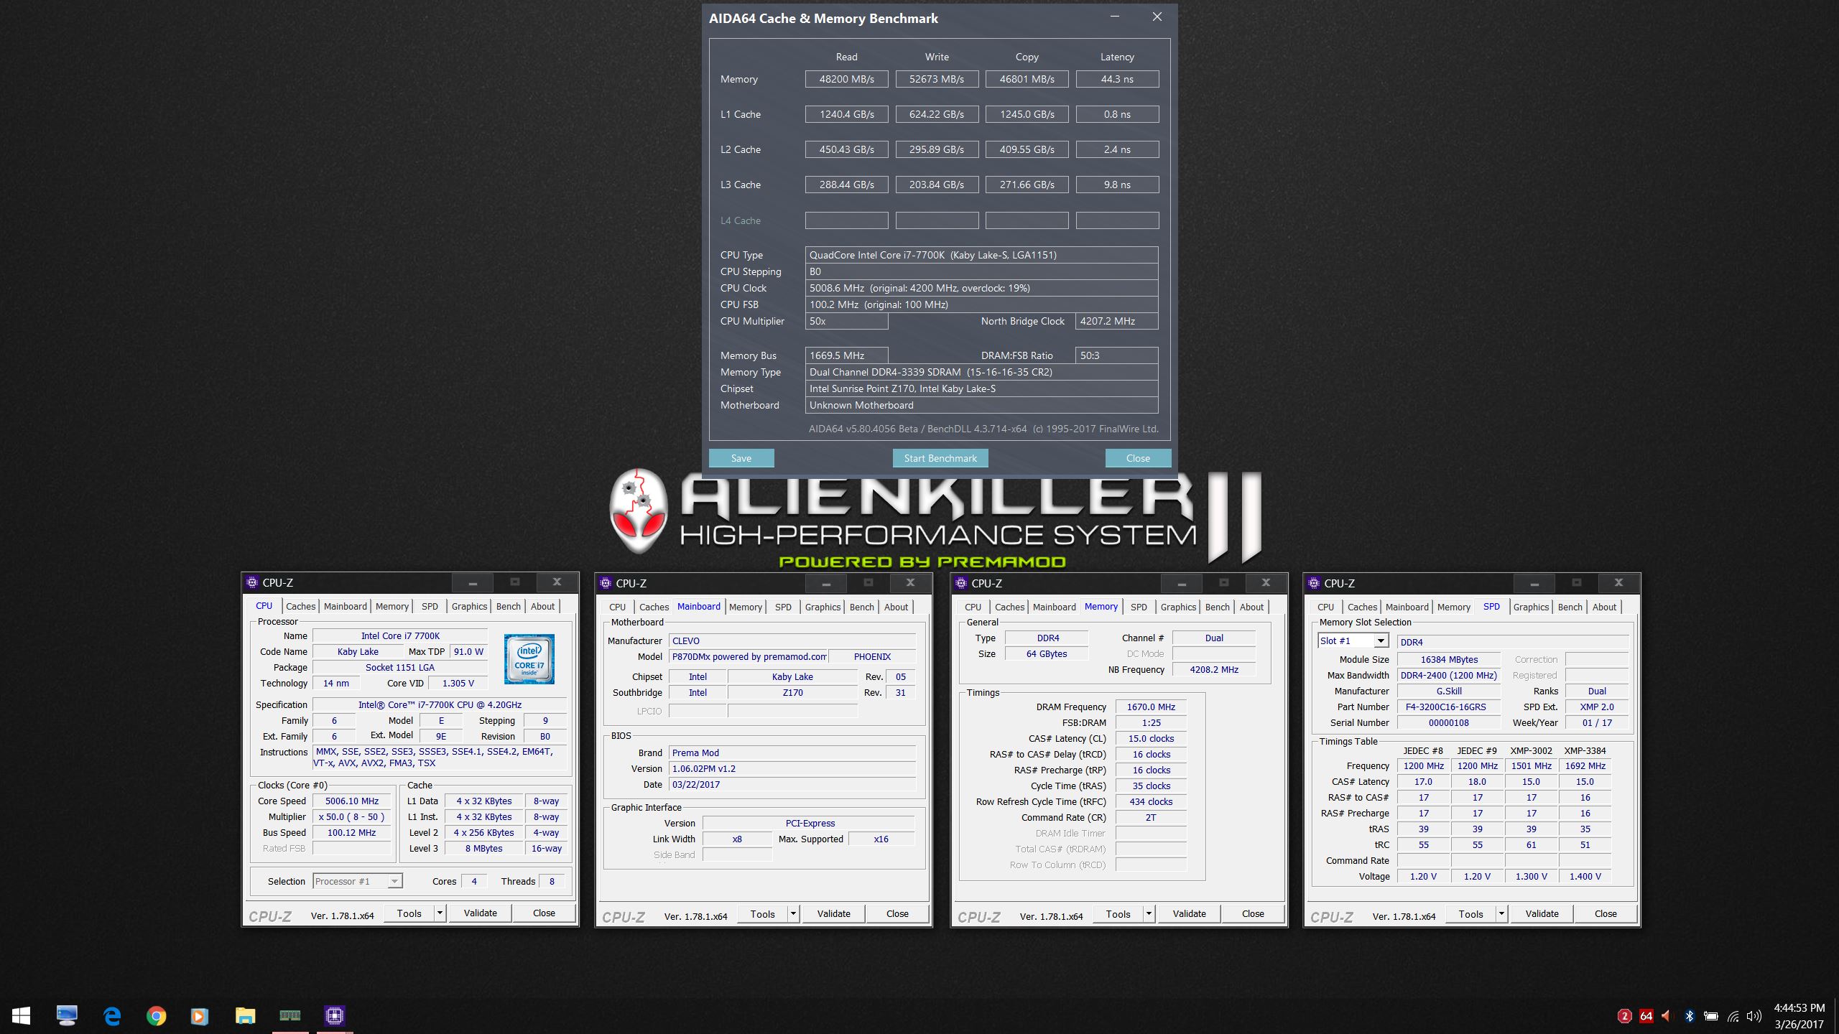
Task: Click the Memory Read 48200 MB/s result field
Action: 846,79
